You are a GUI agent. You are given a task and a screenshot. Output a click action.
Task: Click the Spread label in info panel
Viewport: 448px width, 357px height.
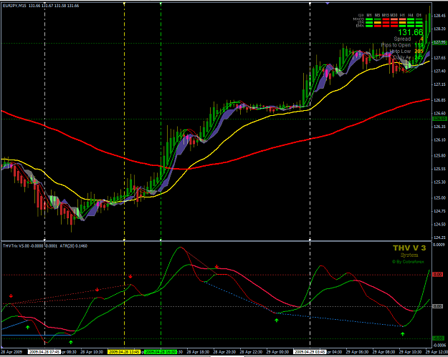402,39
